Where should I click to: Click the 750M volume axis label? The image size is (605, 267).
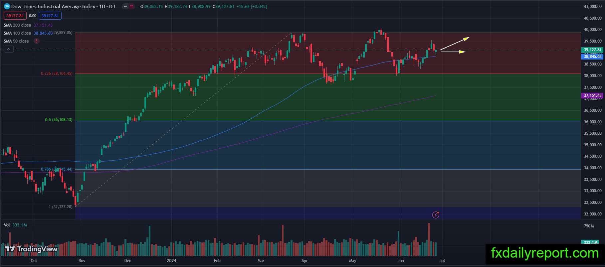pos(589,226)
